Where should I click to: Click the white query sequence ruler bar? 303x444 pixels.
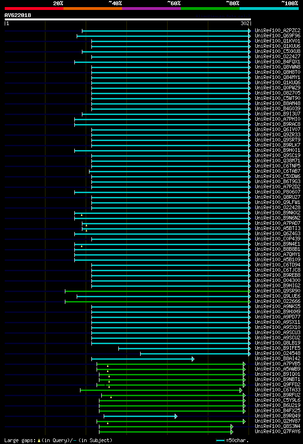click(128, 19)
